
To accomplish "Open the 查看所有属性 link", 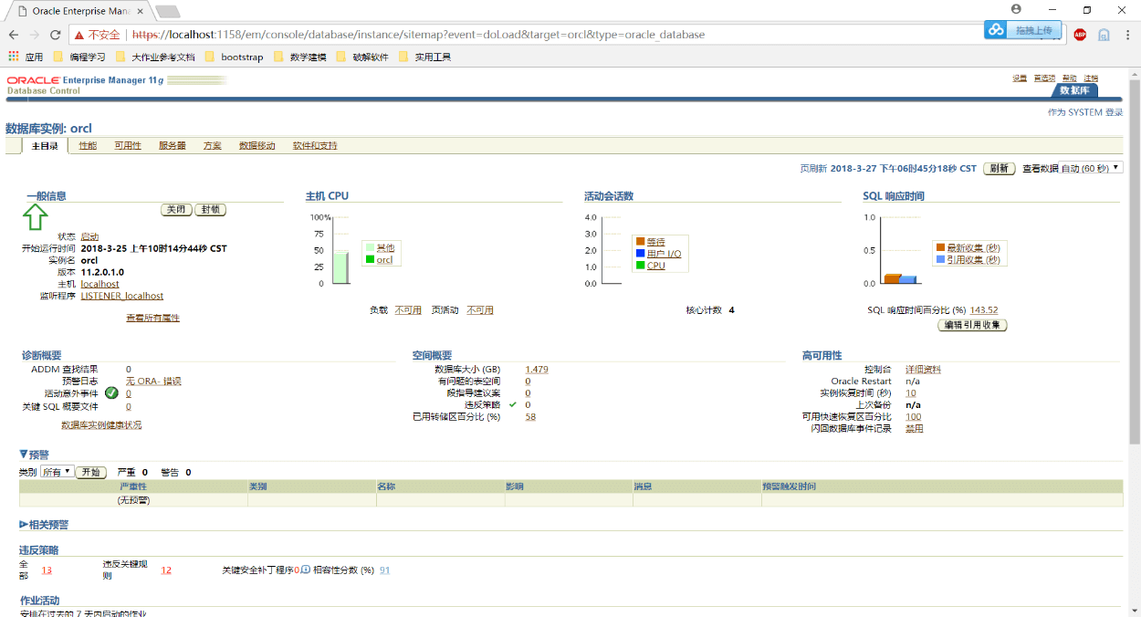I will coord(152,319).
